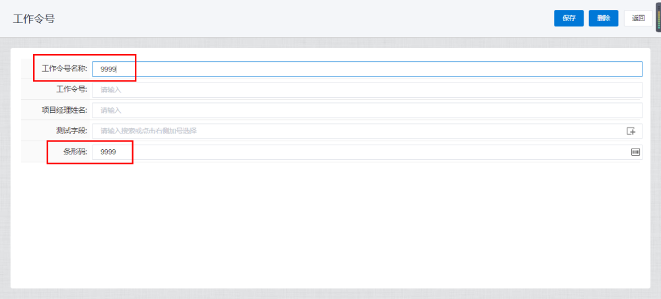The image size is (661, 299).
Task: Click the gray margin below the white panel
Action: pos(330,294)
